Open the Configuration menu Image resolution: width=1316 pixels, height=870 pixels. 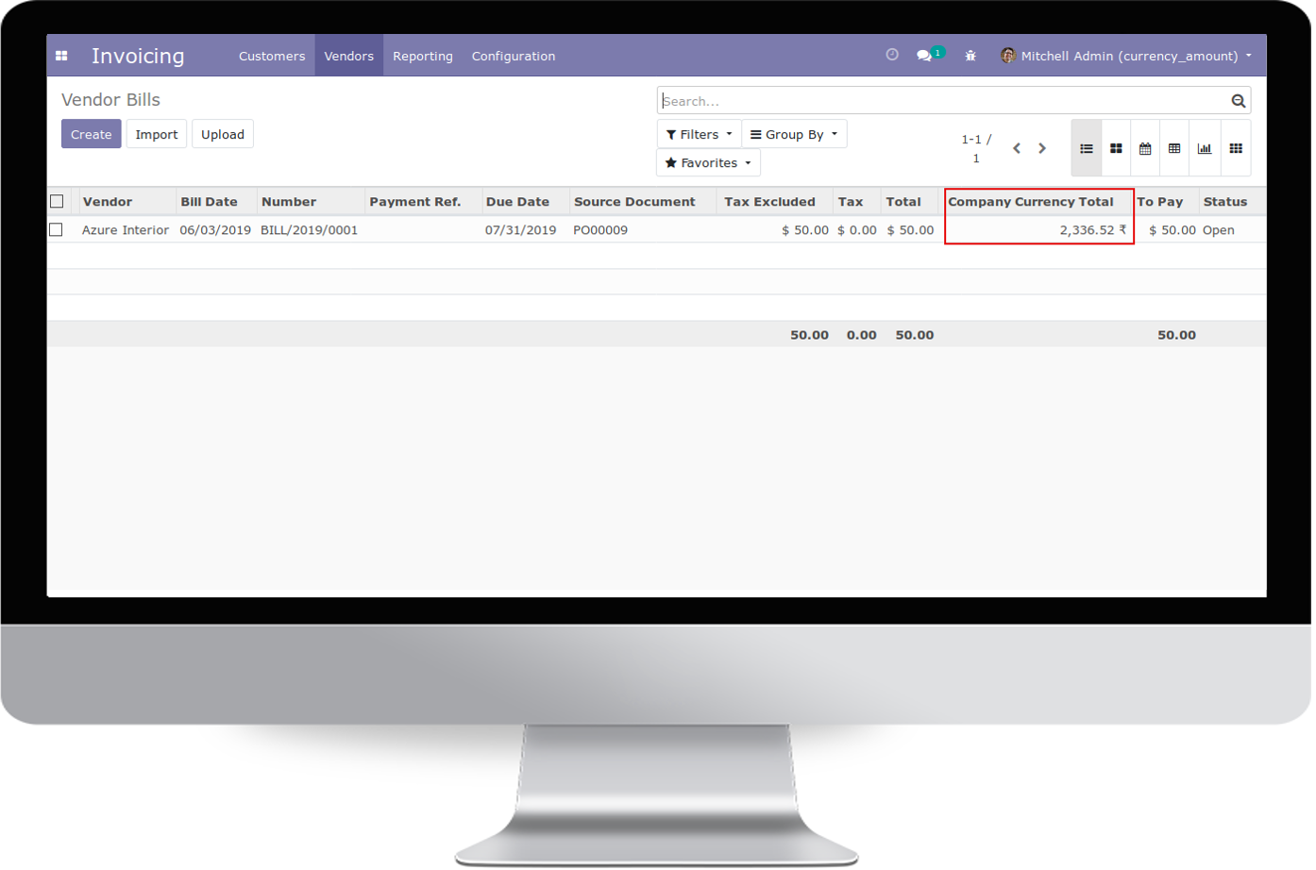tap(515, 56)
